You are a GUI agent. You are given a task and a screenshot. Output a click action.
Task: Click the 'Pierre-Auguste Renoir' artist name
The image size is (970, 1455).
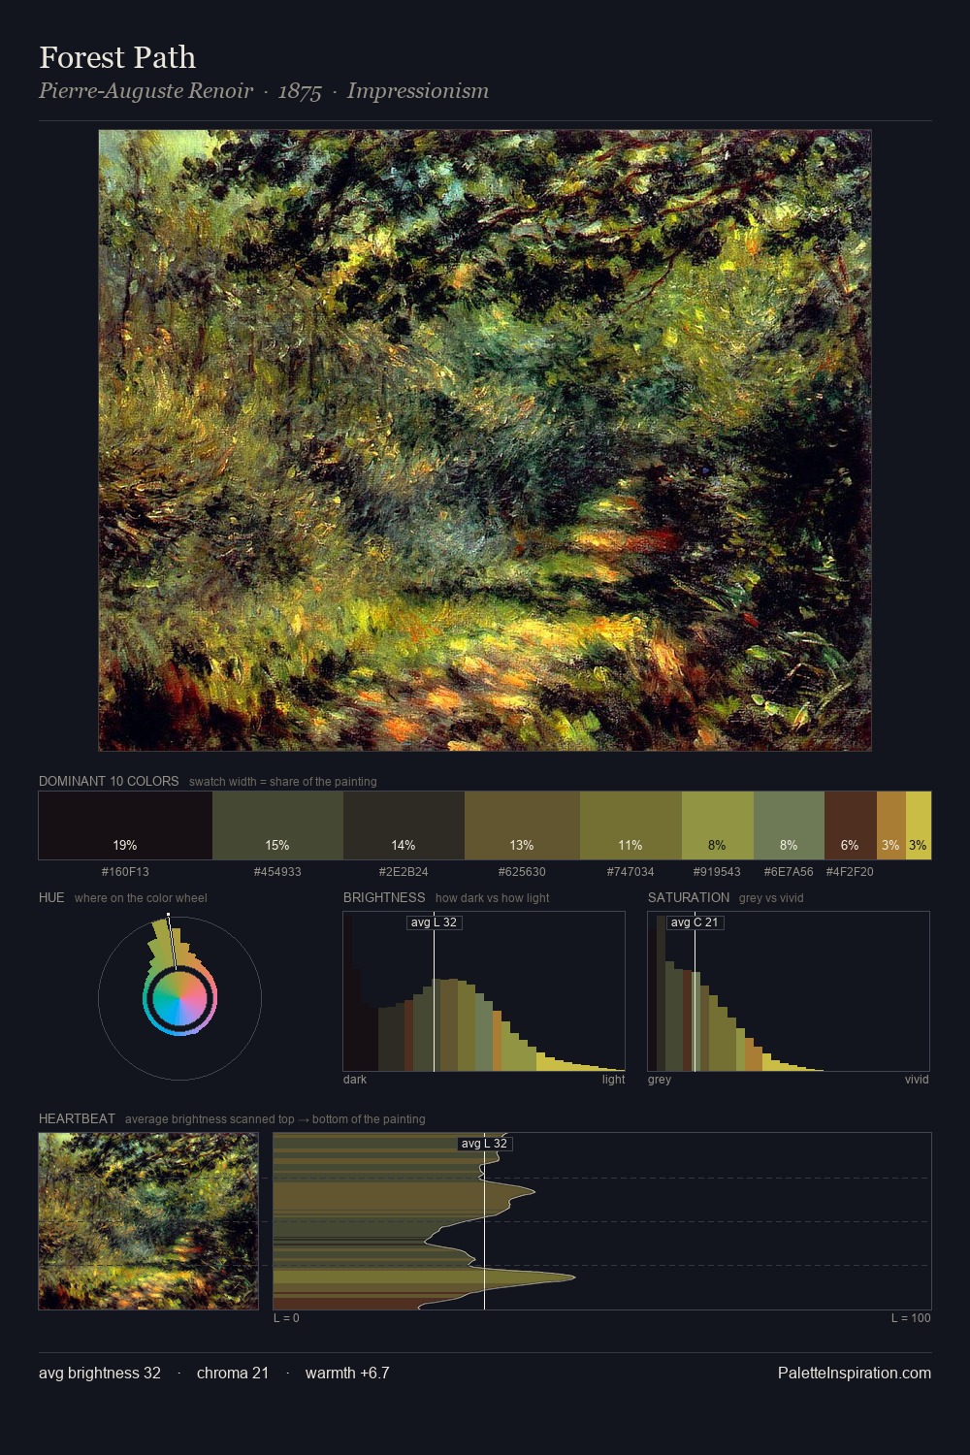(145, 91)
